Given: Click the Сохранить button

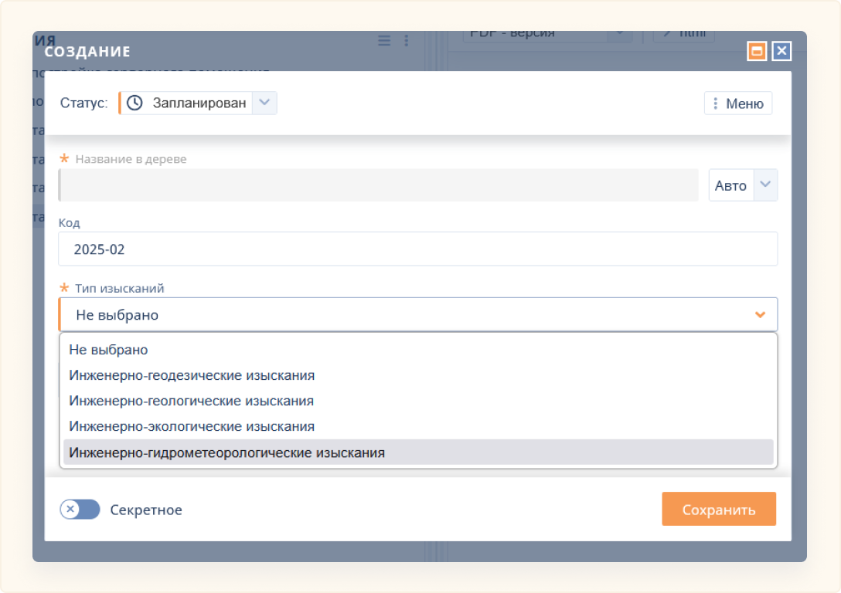Looking at the screenshot, I should click(718, 510).
